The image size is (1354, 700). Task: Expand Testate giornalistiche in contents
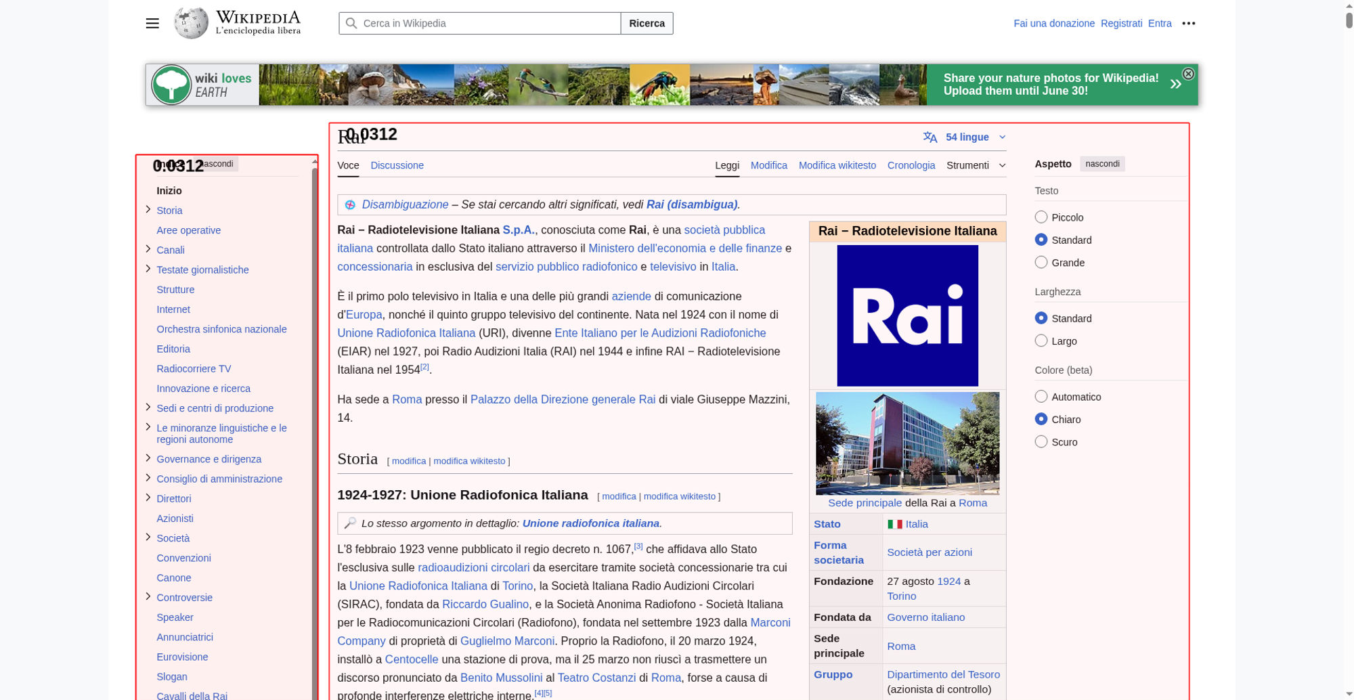pos(148,269)
